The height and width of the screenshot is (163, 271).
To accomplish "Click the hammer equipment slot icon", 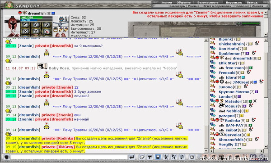I will coord(25,25).
